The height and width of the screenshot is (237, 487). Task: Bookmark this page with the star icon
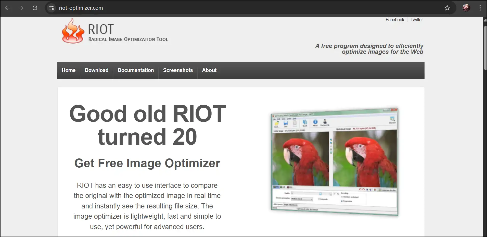click(447, 8)
